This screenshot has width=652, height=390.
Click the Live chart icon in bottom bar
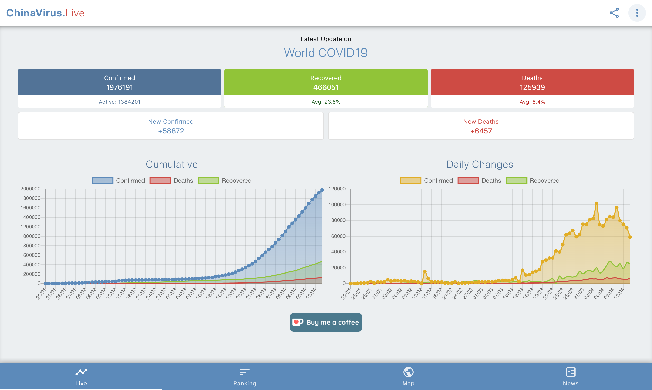(81, 372)
